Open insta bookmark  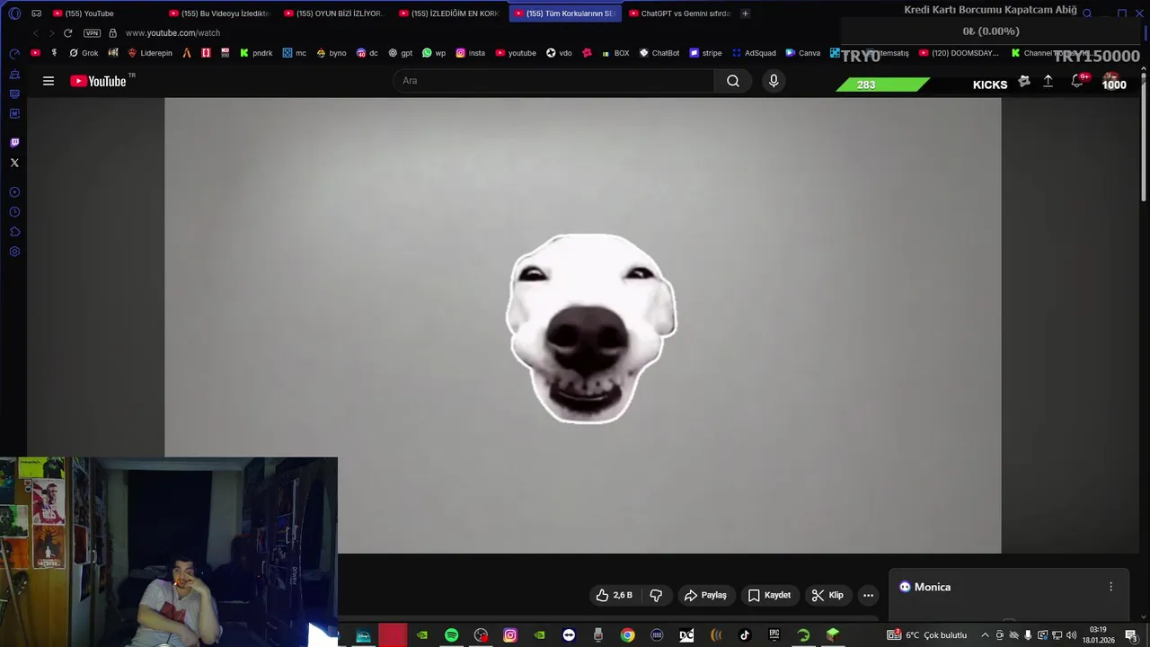(471, 53)
